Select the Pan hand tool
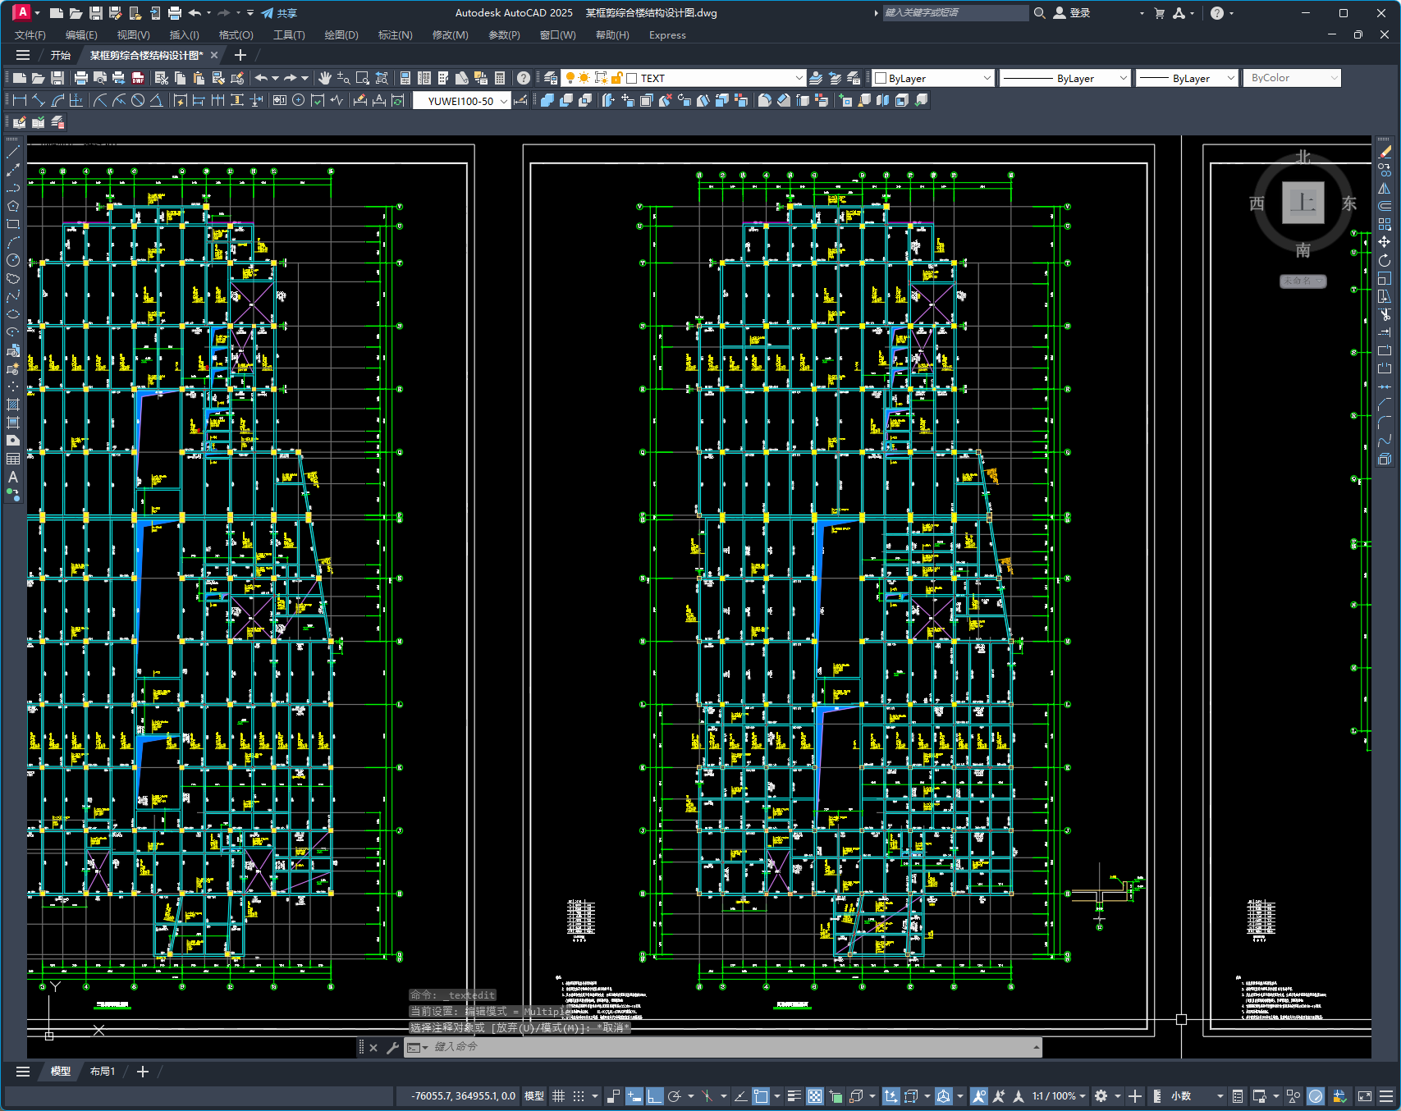1401x1111 pixels. pos(325,78)
